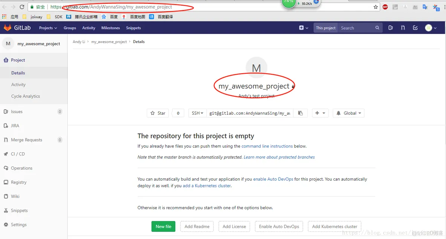
Task: Click the Add Readme button
Action: (197, 227)
